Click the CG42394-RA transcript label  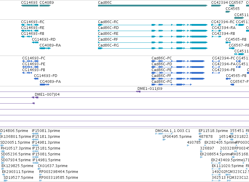pos(224,28)
